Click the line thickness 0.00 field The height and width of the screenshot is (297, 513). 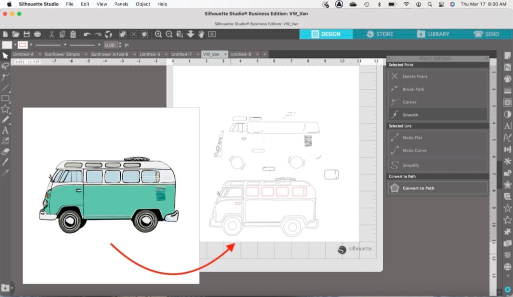point(110,45)
